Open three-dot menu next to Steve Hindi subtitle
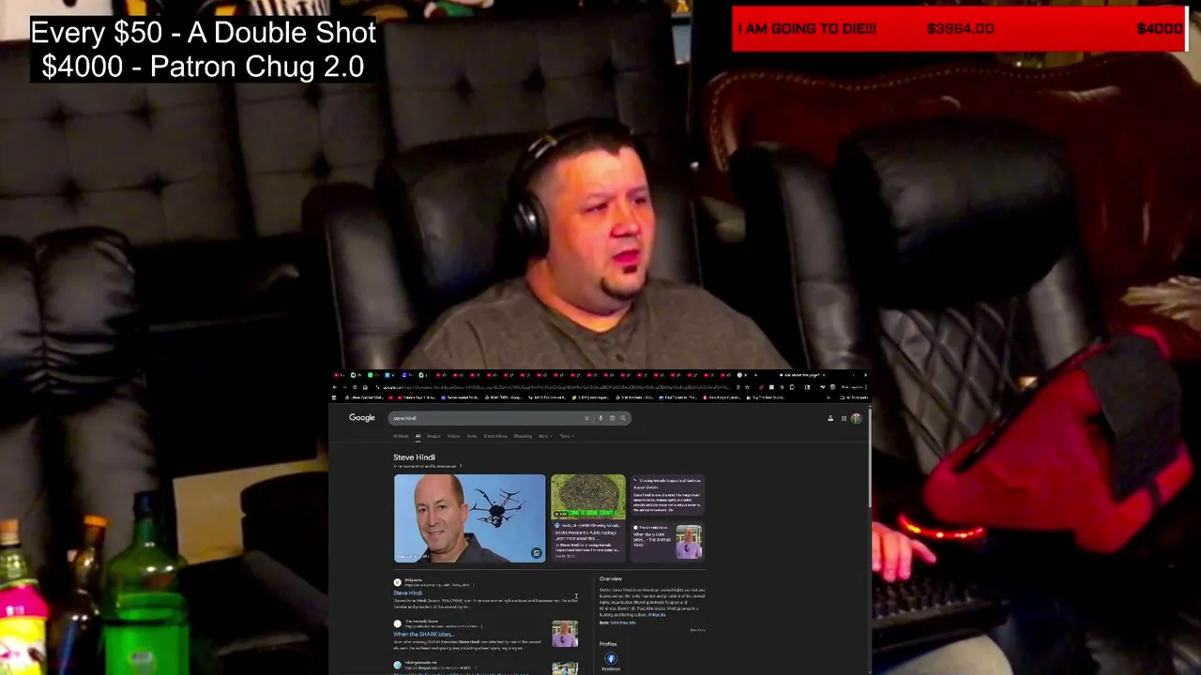 (461, 466)
